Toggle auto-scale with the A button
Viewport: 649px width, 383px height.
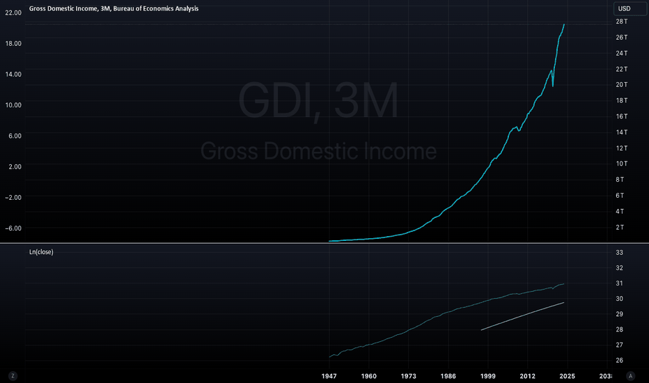[630, 376]
